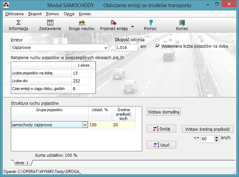Click the Liczba dni row label
This screenshot has height=177, width=239.
(41, 81)
